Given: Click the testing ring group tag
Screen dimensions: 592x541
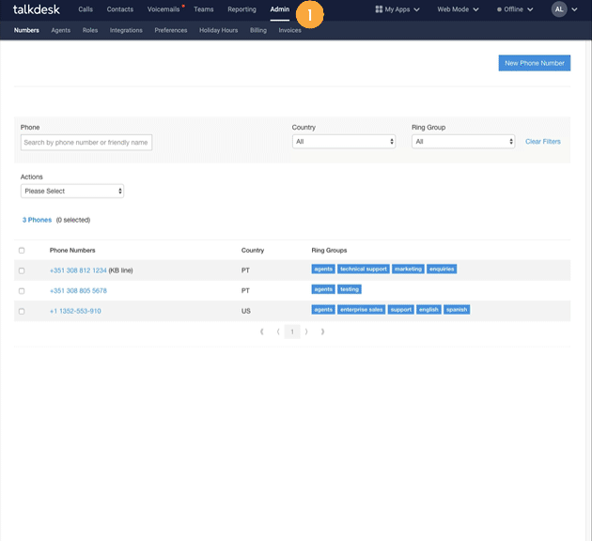Looking at the screenshot, I should tap(350, 289).
